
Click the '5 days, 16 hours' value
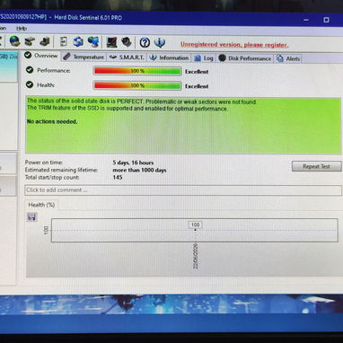(133, 163)
